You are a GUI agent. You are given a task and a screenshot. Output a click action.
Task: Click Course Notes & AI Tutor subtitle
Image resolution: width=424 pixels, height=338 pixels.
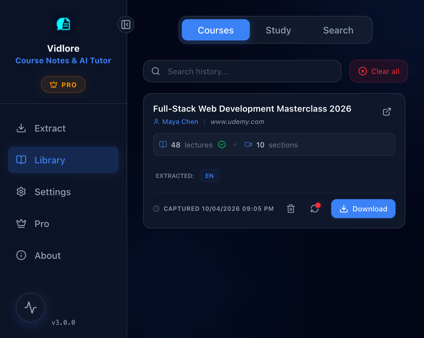click(x=63, y=61)
